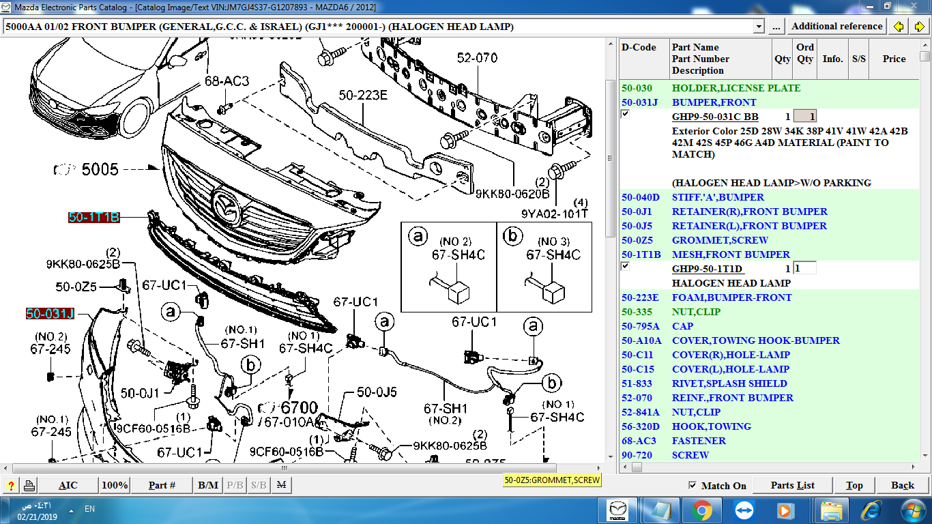
Task: Click the parts list vertical scrollbar thumb
Action: (924, 56)
